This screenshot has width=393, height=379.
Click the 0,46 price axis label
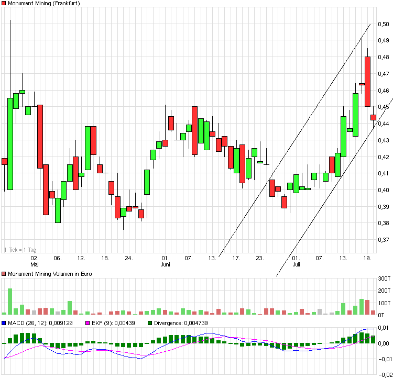(384, 91)
